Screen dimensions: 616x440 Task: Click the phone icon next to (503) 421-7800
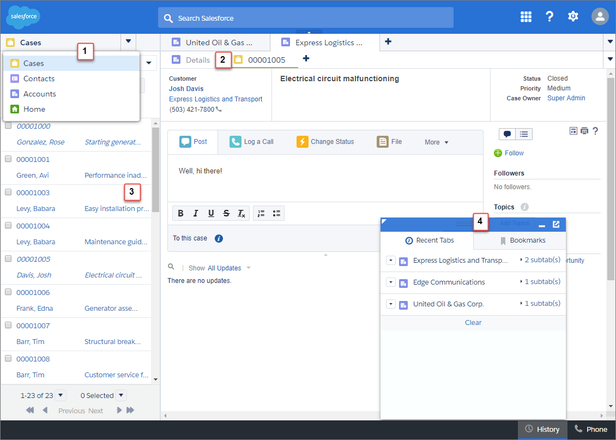(219, 109)
